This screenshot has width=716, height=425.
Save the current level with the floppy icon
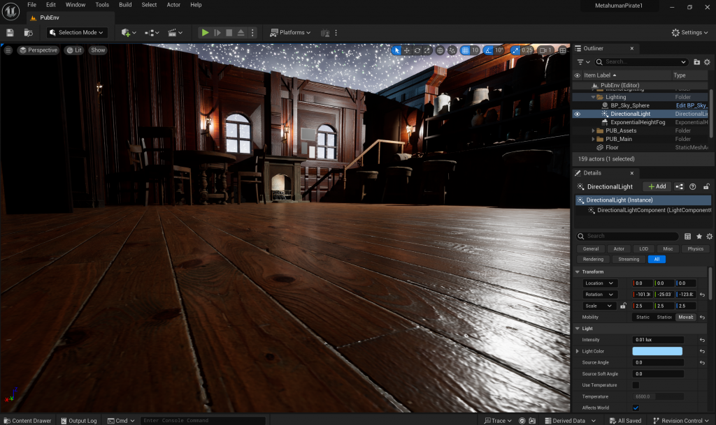pyautogui.click(x=10, y=32)
